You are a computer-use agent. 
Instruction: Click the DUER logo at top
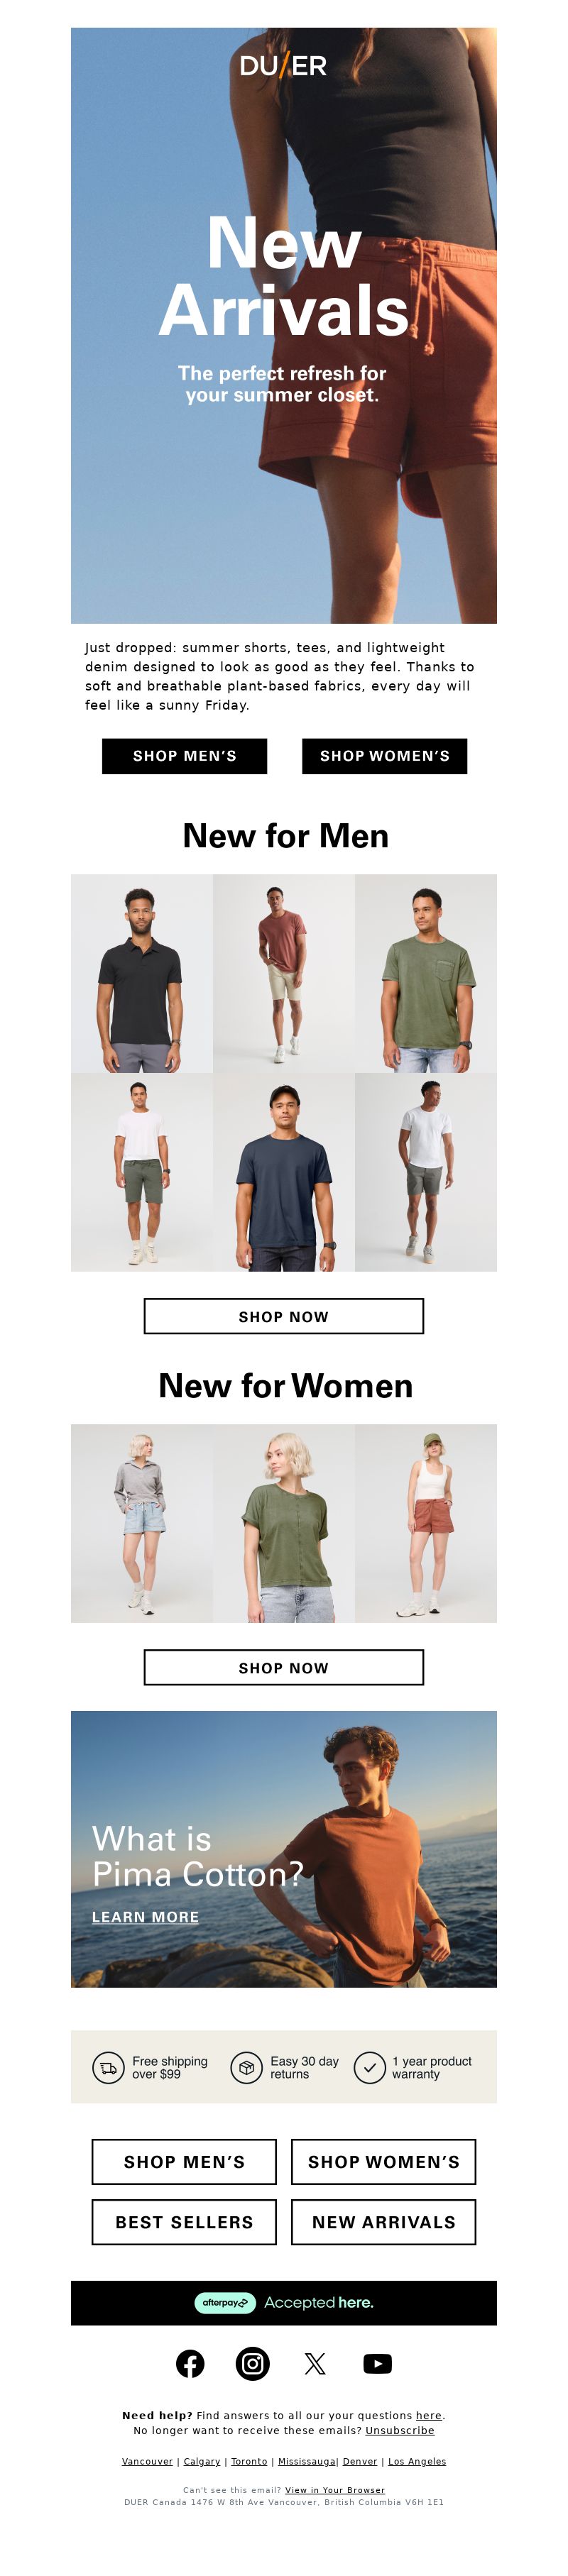[283, 66]
